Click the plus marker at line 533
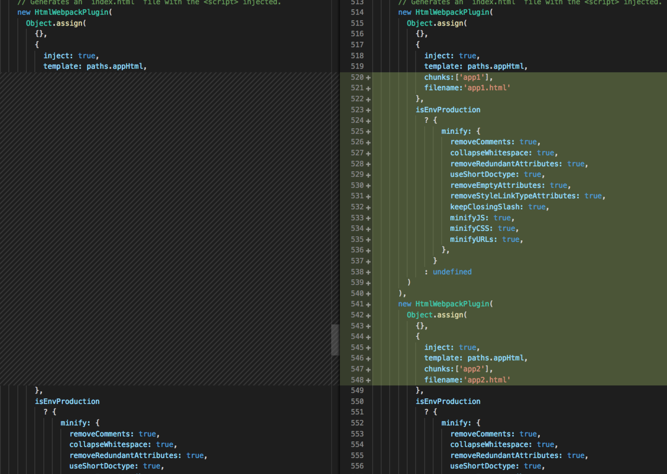Viewport: 667px width, 474px height. 368,218
